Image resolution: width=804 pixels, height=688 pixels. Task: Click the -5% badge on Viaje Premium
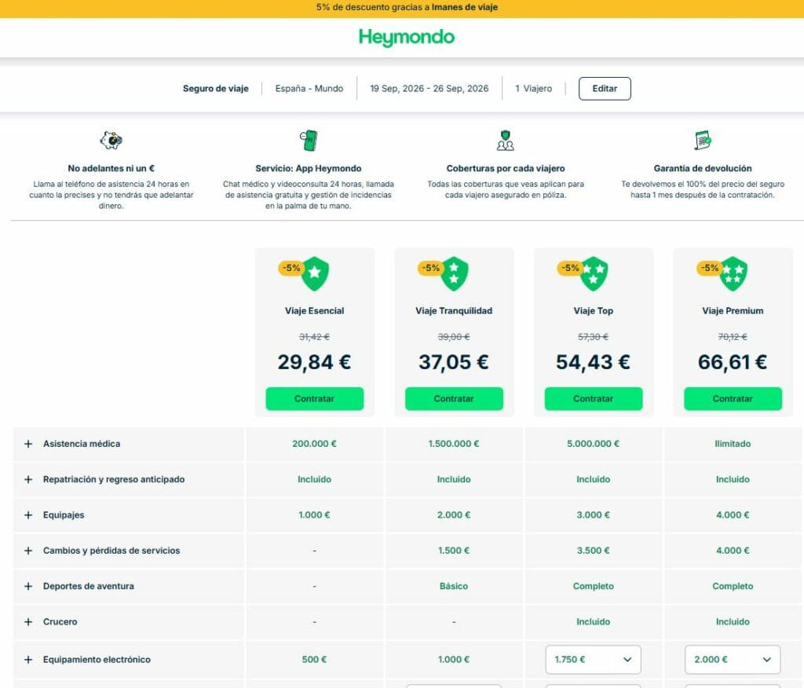(x=709, y=268)
